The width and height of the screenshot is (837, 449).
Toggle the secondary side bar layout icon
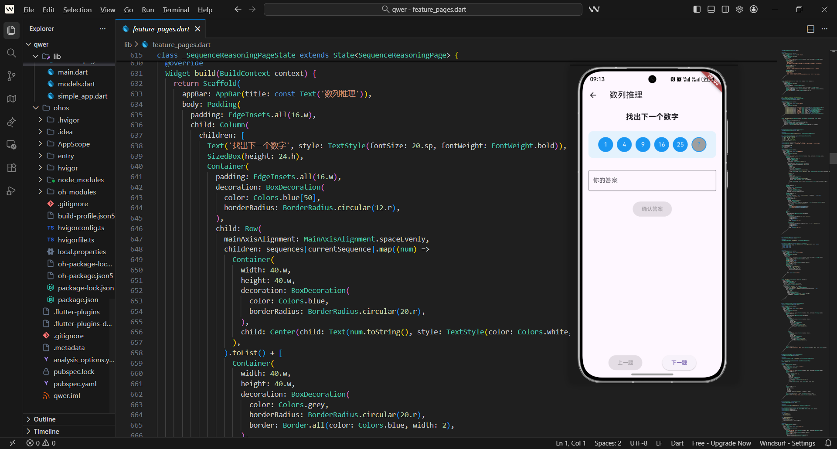click(x=725, y=9)
